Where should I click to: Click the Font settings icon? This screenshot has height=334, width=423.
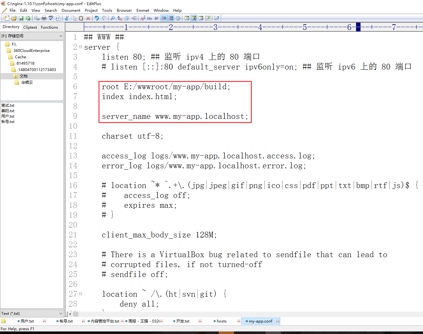click(143, 18)
